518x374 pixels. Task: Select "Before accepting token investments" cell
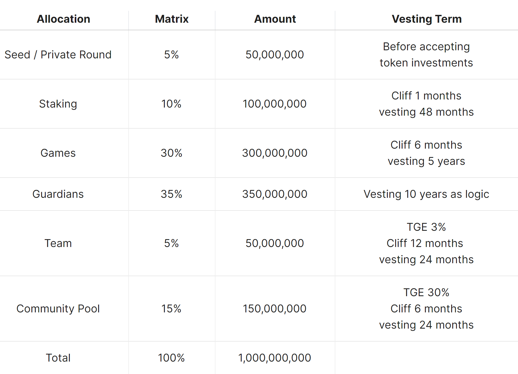click(426, 55)
